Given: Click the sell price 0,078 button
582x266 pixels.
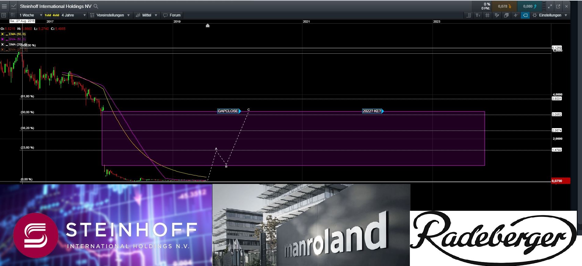Looking at the screenshot, I should pyautogui.click(x=504, y=6).
